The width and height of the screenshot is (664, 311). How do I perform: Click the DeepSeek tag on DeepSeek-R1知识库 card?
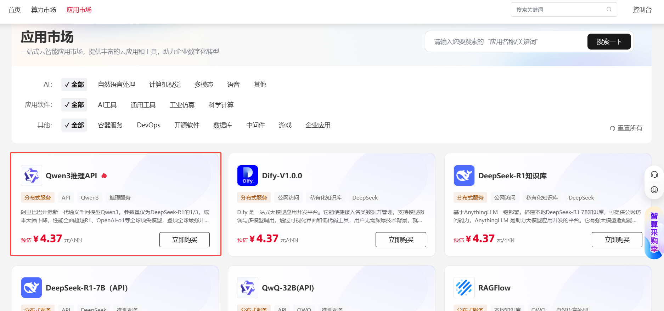pos(581,198)
